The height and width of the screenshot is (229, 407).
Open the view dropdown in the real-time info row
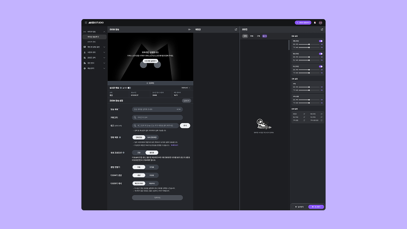[186, 88]
